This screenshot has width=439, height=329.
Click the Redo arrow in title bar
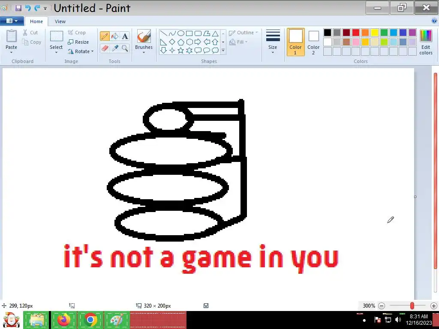[x=37, y=8]
